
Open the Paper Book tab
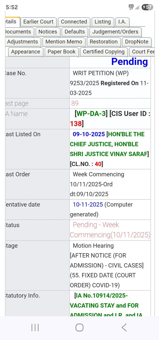62,52
